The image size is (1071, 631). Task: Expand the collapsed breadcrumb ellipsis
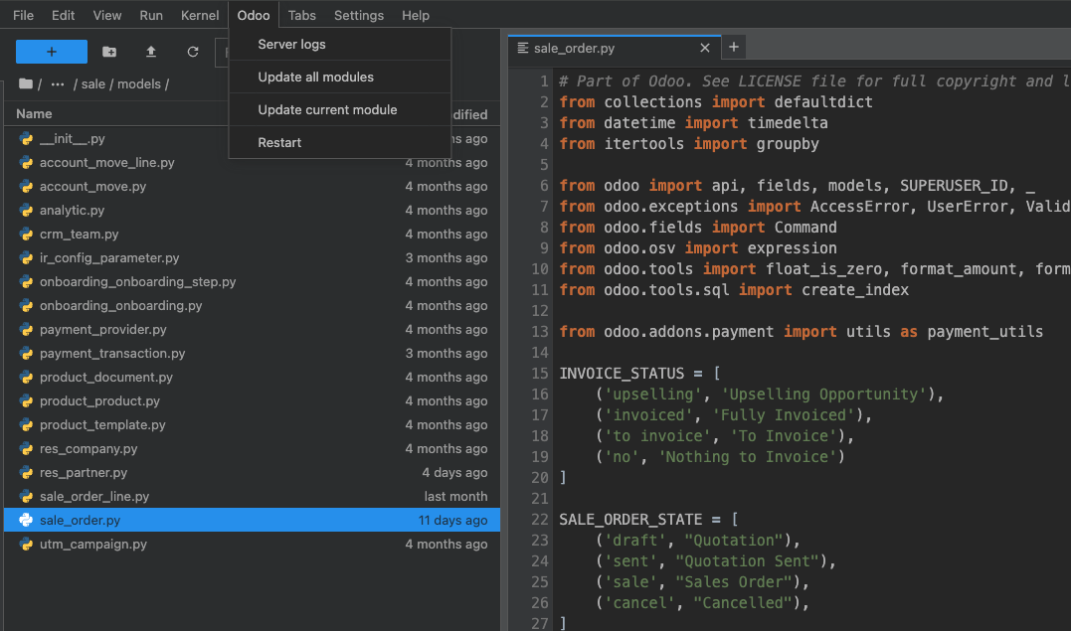click(58, 84)
